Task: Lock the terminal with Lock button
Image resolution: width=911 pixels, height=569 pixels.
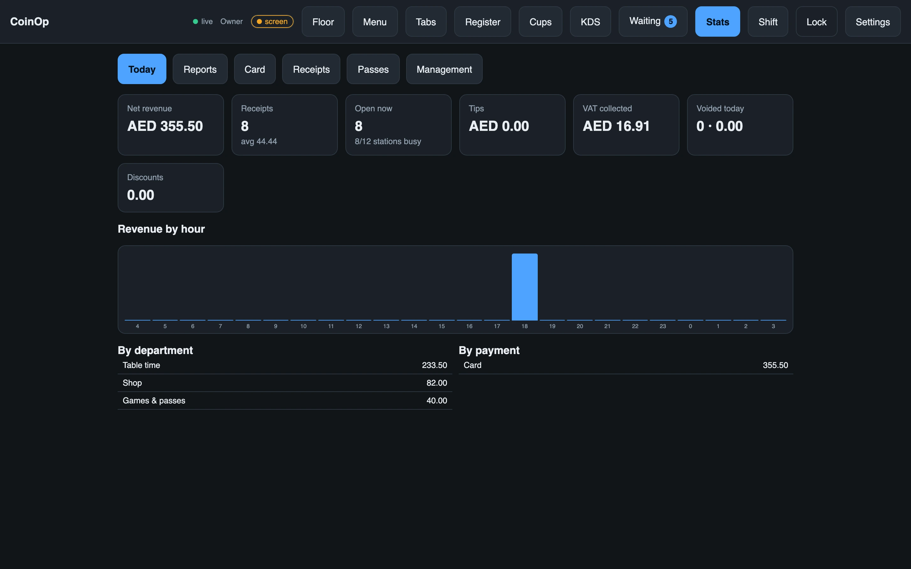Action: click(x=816, y=22)
